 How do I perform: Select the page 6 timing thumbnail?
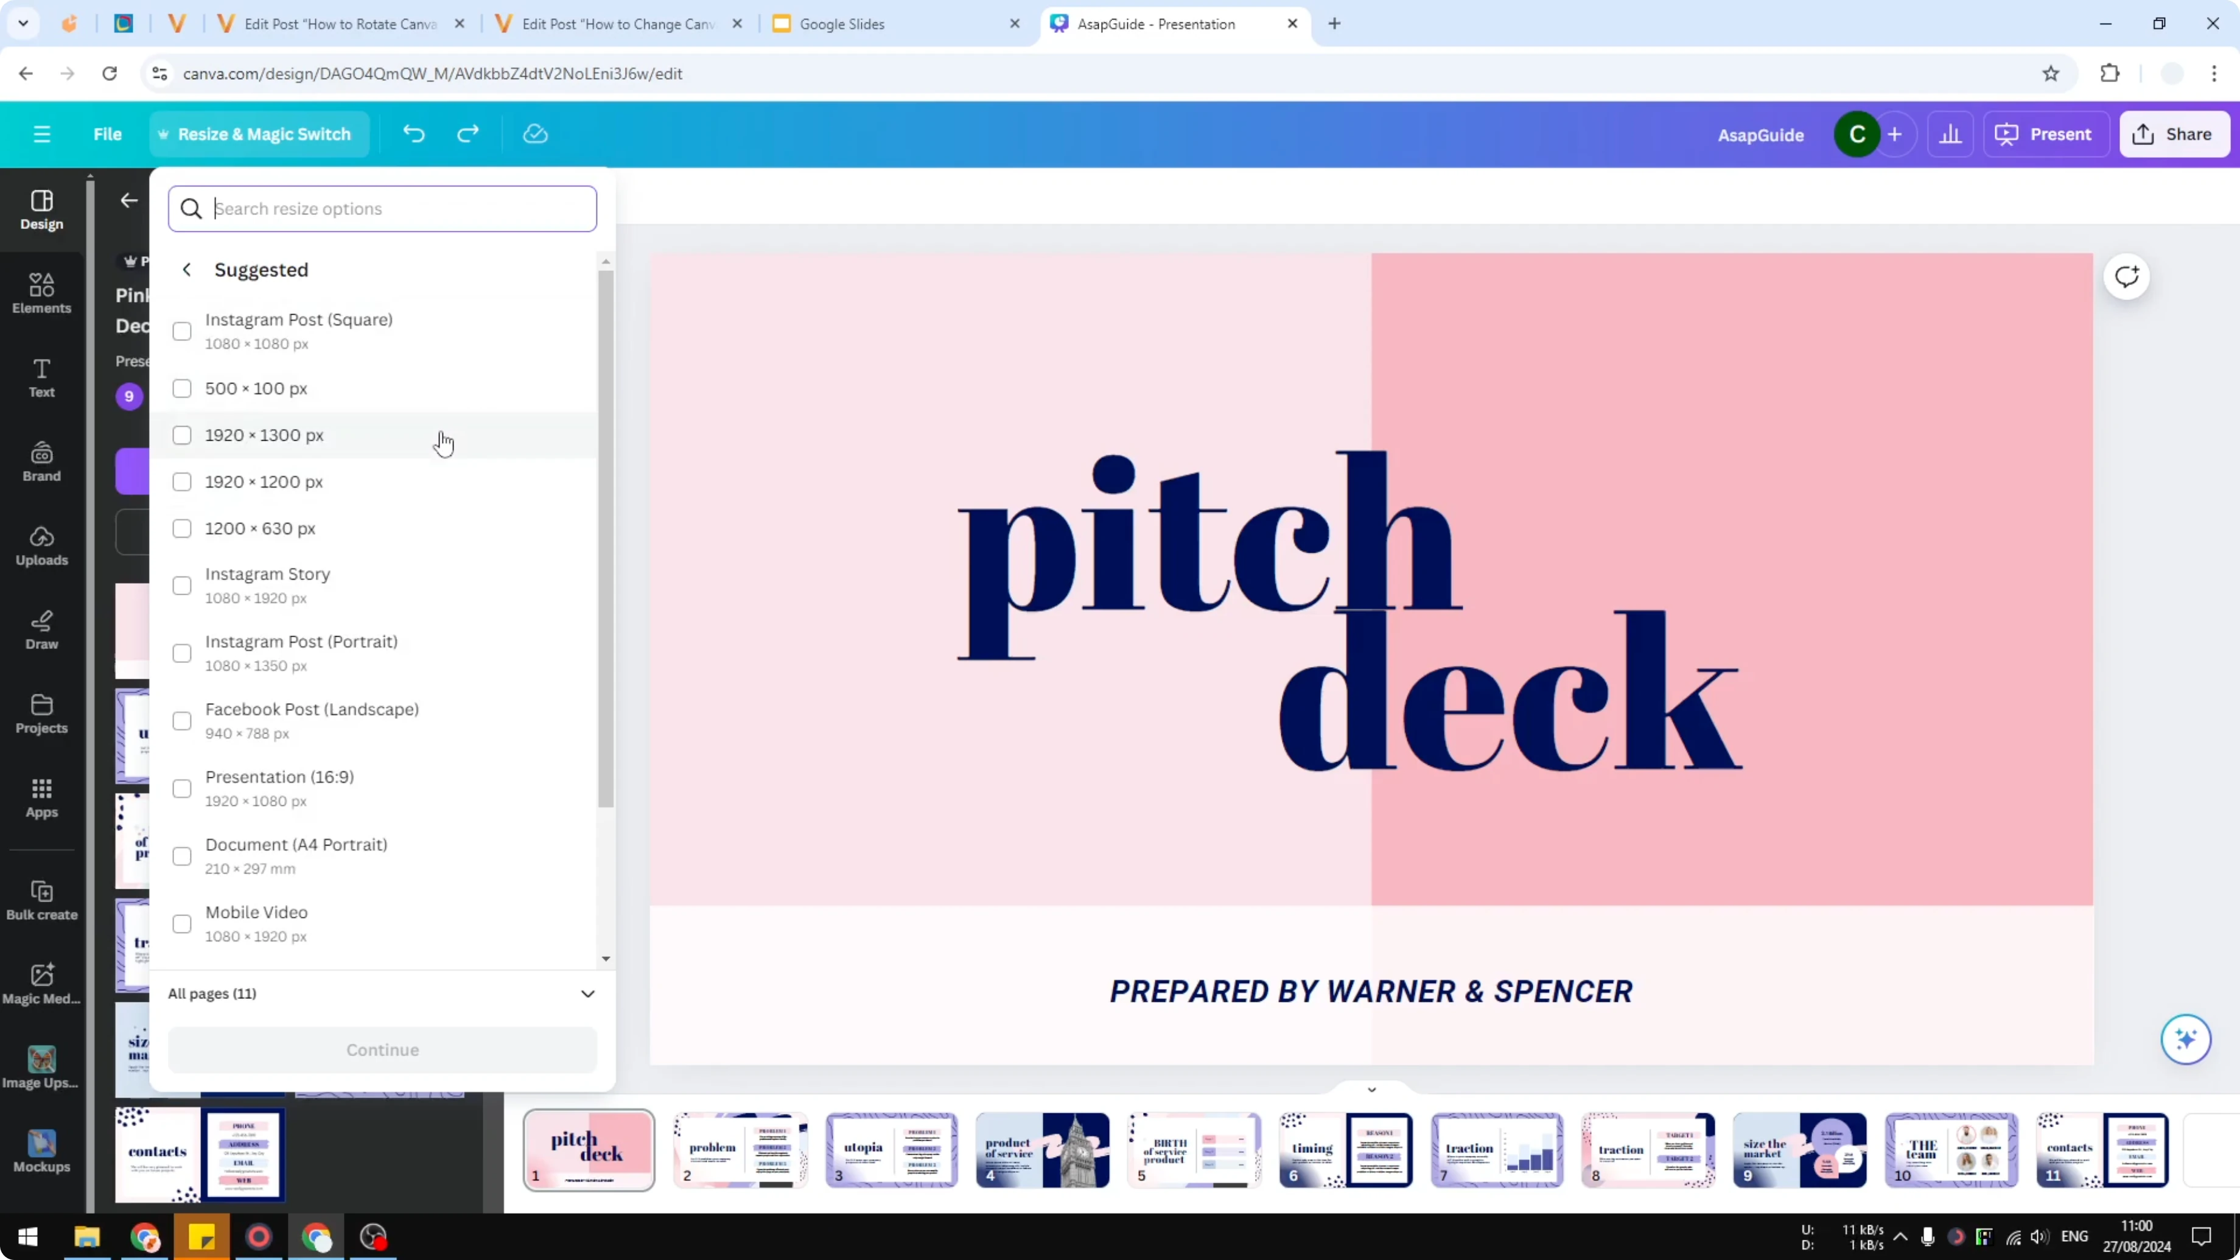(x=1345, y=1150)
